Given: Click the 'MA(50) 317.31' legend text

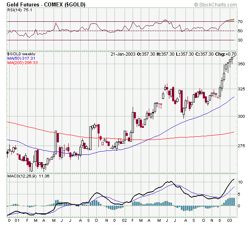Looking at the screenshot, I should [21, 58].
